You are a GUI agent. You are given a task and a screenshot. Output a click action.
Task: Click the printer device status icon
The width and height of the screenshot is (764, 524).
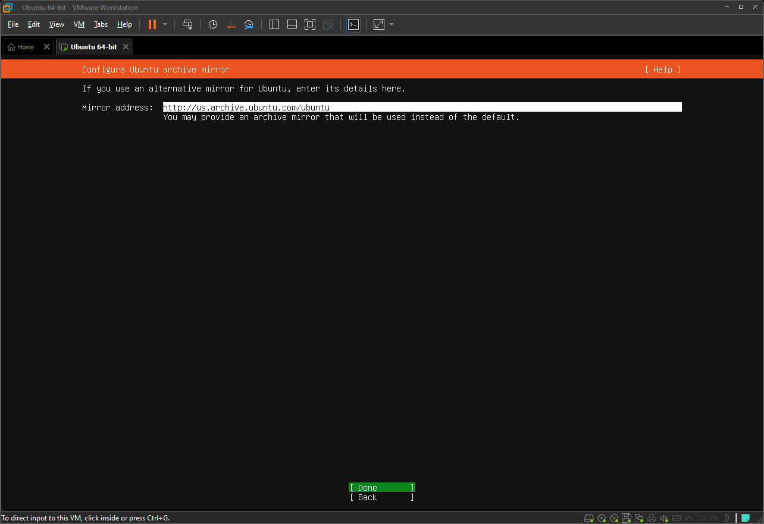tap(652, 517)
